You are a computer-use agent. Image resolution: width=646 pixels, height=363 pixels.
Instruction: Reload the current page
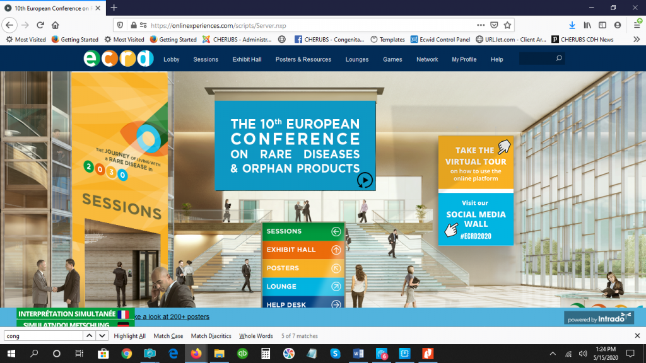click(x=40, y=25)
